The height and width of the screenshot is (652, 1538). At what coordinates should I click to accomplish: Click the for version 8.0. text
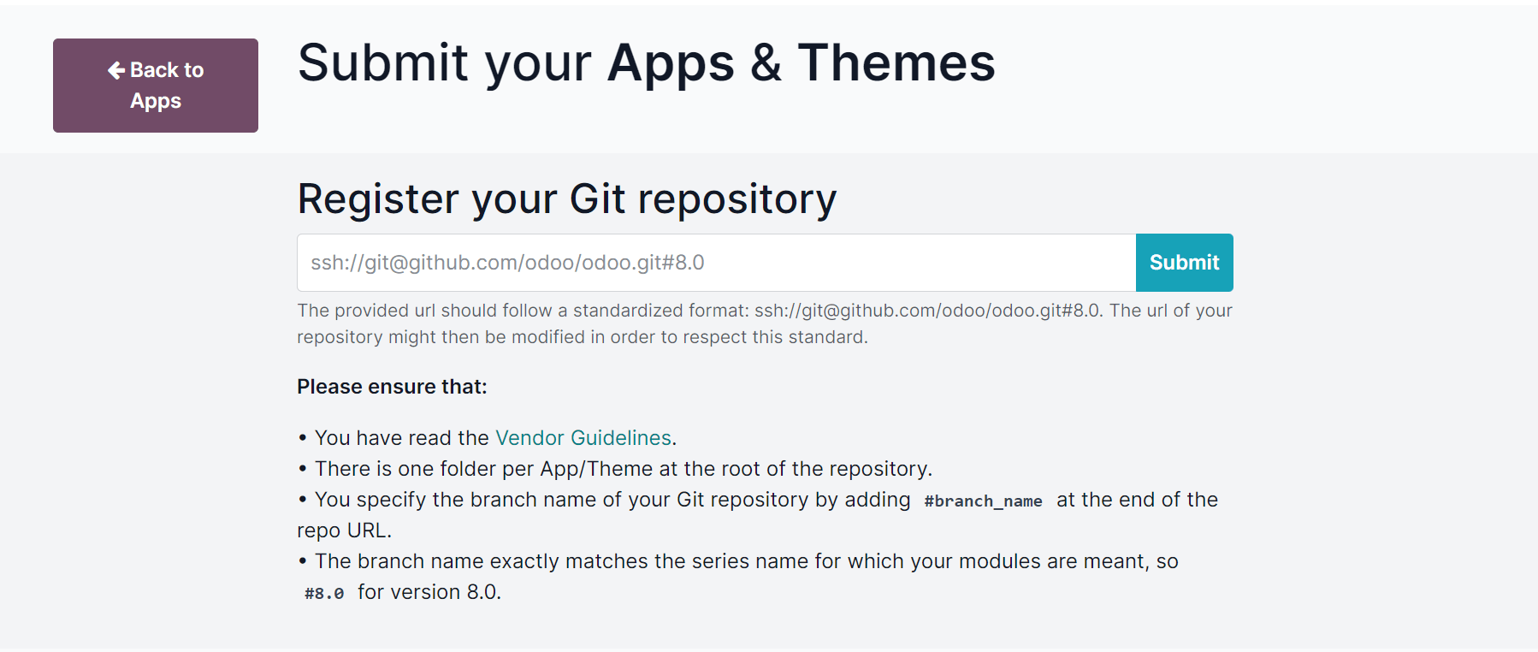click(429, 592)
